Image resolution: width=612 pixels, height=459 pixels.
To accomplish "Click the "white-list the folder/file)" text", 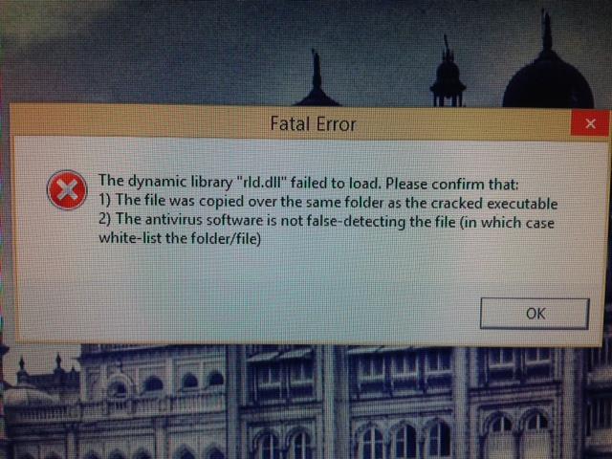I will click(x=180, y=238).
